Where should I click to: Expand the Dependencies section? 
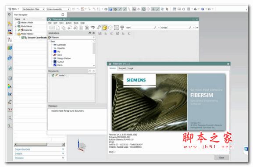point(39,149)
